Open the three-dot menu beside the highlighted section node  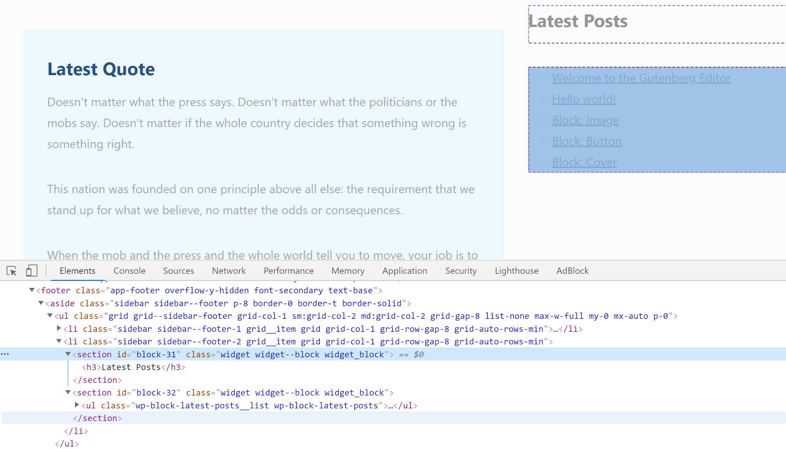(6, 354)
